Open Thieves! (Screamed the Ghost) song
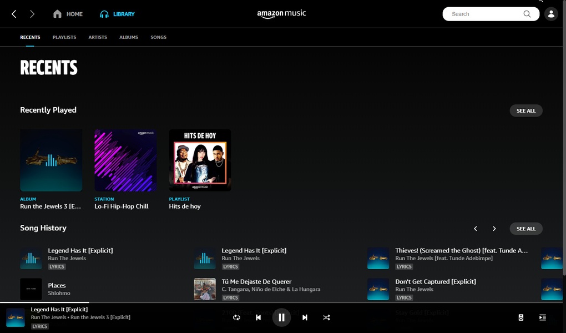This screenshot has height=333, width=566. click(461, 250)
